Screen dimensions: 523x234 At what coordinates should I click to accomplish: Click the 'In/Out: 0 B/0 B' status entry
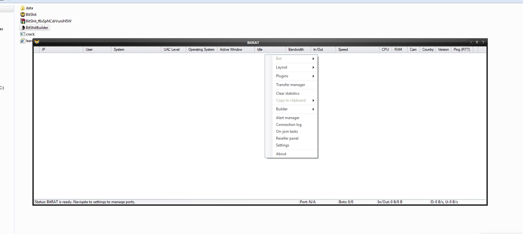pos(390,202)
